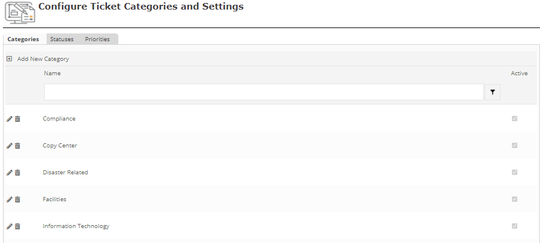Viewport: 540px width, 243px height.
Task: Toggle the Copy Center Active checkbox
Action: (514, 146)
